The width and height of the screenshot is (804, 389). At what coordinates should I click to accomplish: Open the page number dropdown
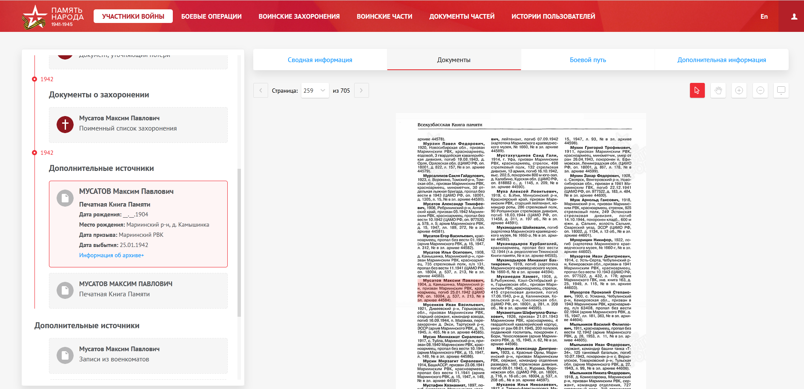click(x=315, y=90)
